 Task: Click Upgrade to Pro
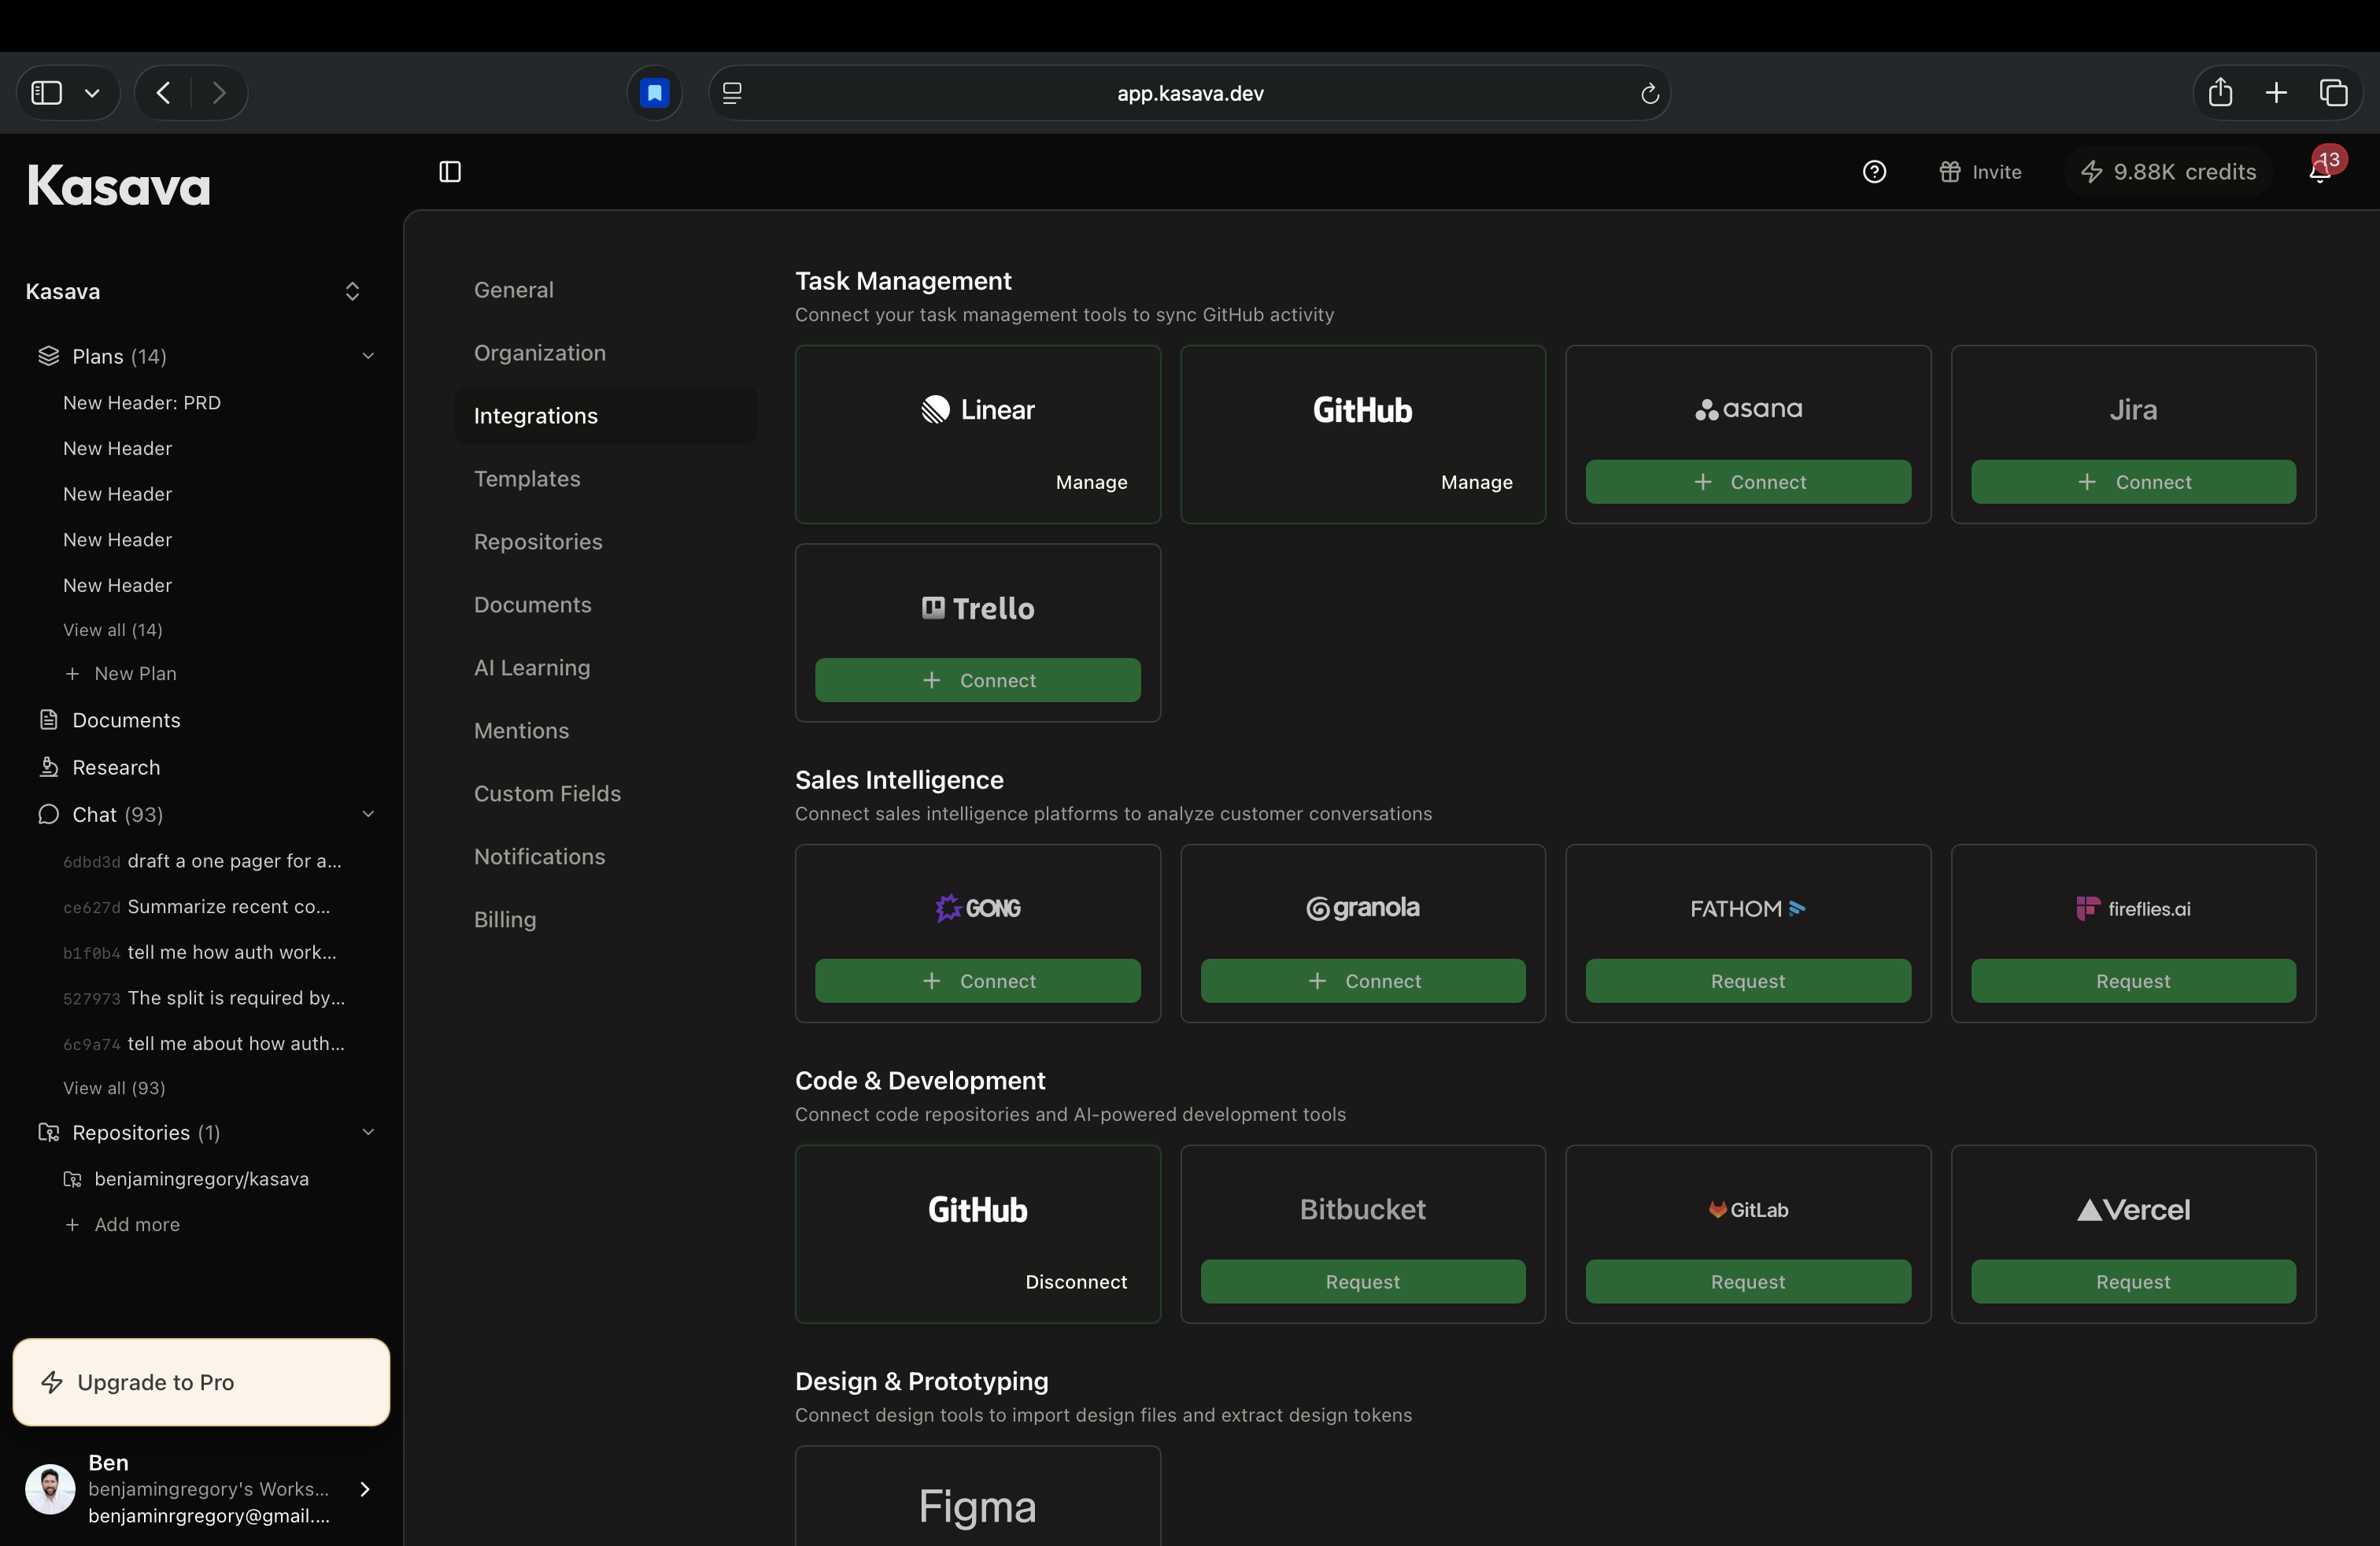coord(201,1381)
